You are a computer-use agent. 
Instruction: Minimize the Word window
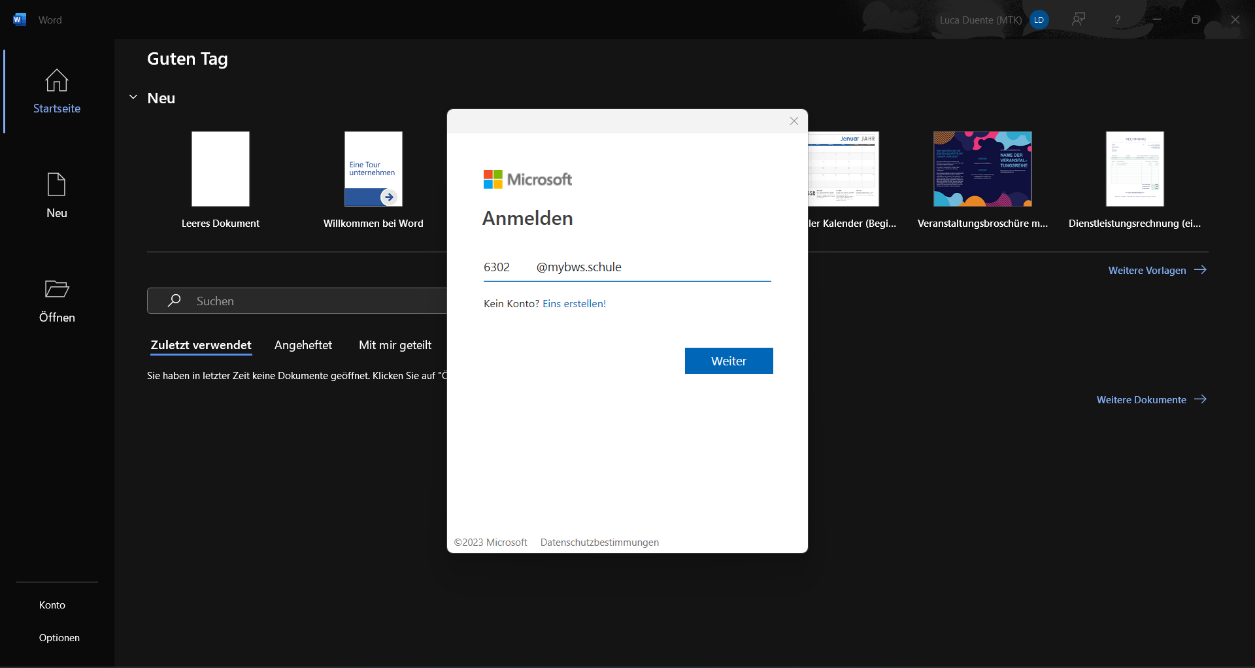tap(1157, 20)
